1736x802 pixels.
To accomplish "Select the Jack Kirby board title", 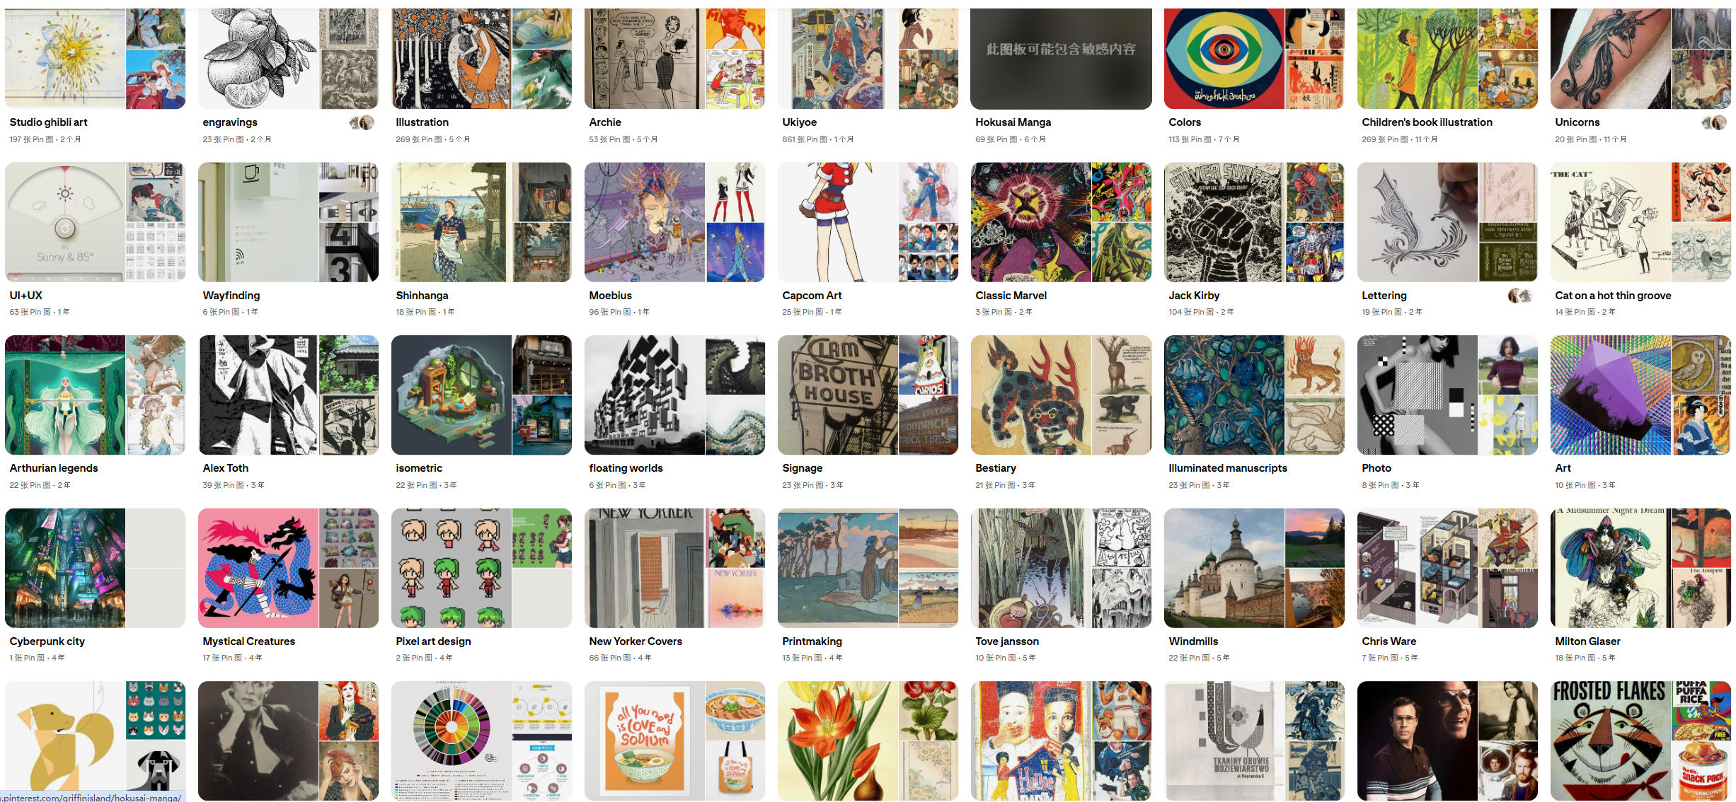I will [x=1194, y=296].
